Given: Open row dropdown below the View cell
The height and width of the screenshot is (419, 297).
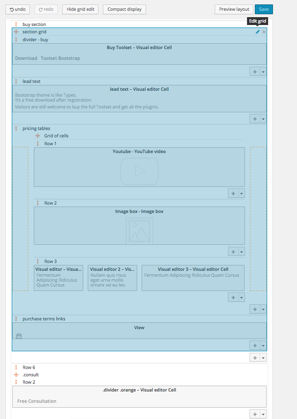Looking at the screenshot, I should (263, 345).
